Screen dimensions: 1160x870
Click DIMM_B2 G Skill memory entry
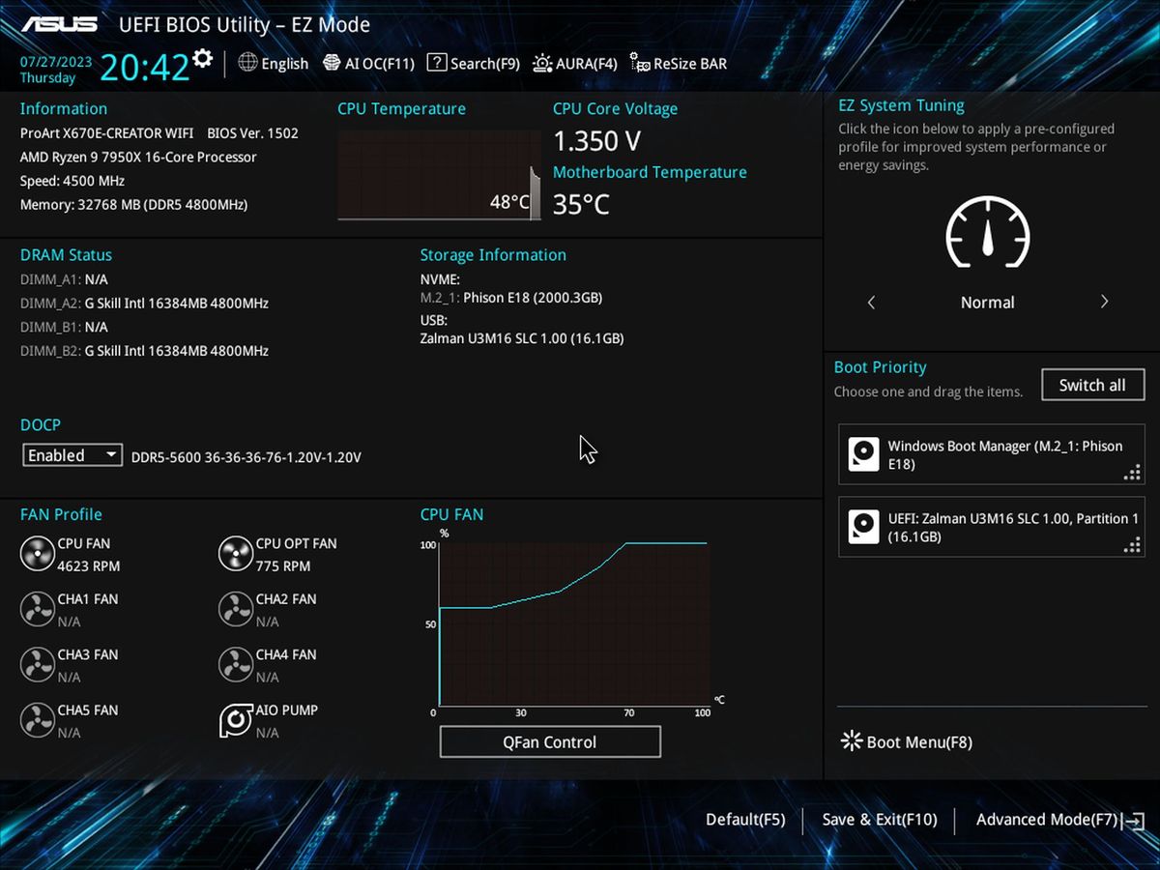(145, 351)
